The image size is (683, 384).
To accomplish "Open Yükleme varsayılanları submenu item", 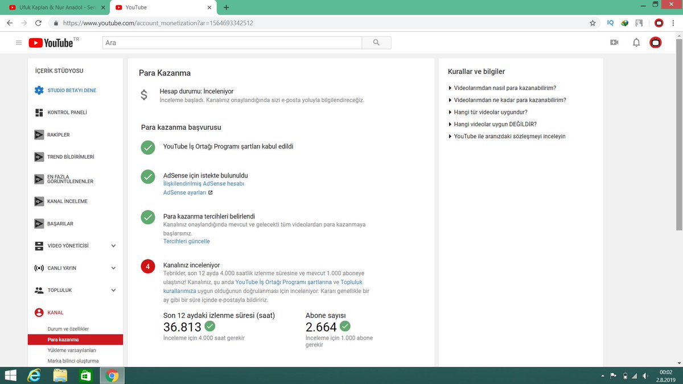I will [72, 350].
